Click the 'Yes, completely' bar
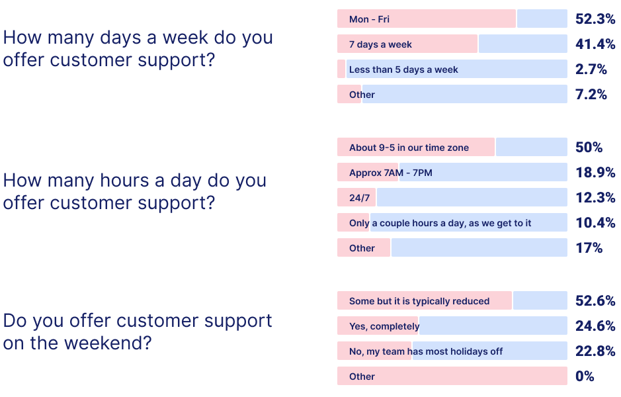The height and width of the screenshot is (397, 621). pos(452,326)
